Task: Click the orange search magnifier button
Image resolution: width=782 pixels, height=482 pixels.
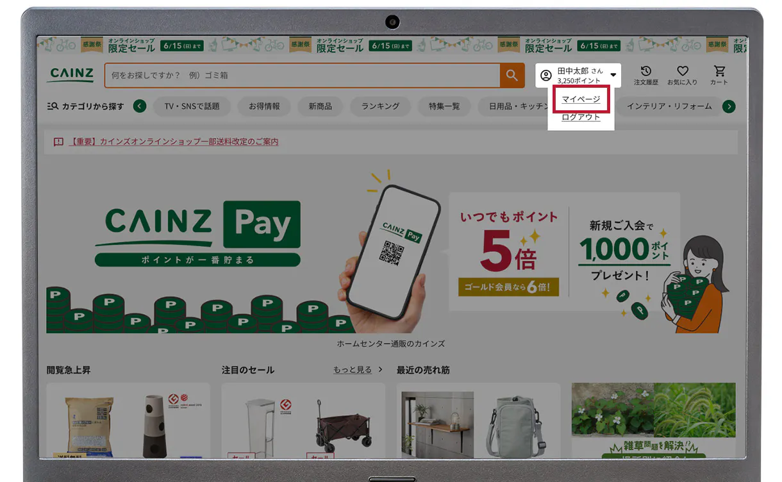Action: [512, 75]
